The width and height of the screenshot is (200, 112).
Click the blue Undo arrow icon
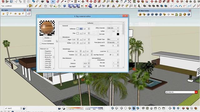(33, 2)
